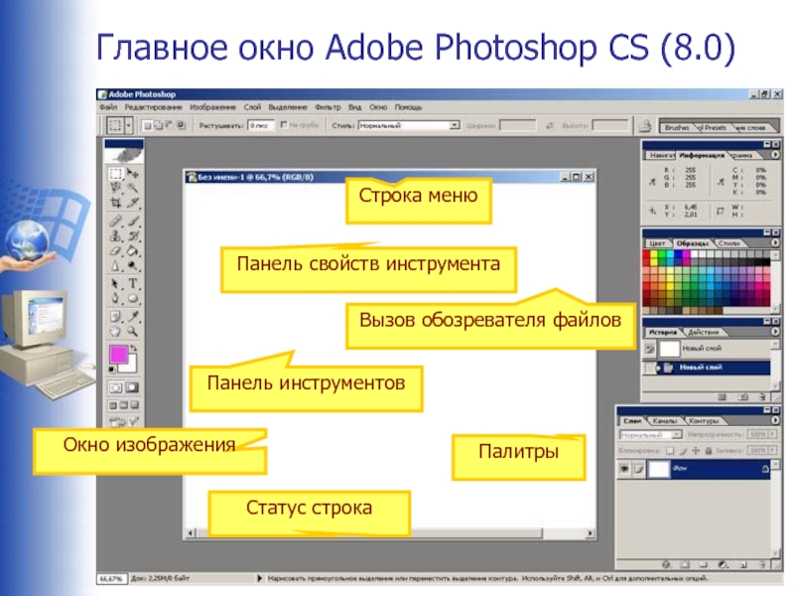Select highlighted Новый слой history state
This screenshot has height=596, width=794.
(x=707, y=368)
